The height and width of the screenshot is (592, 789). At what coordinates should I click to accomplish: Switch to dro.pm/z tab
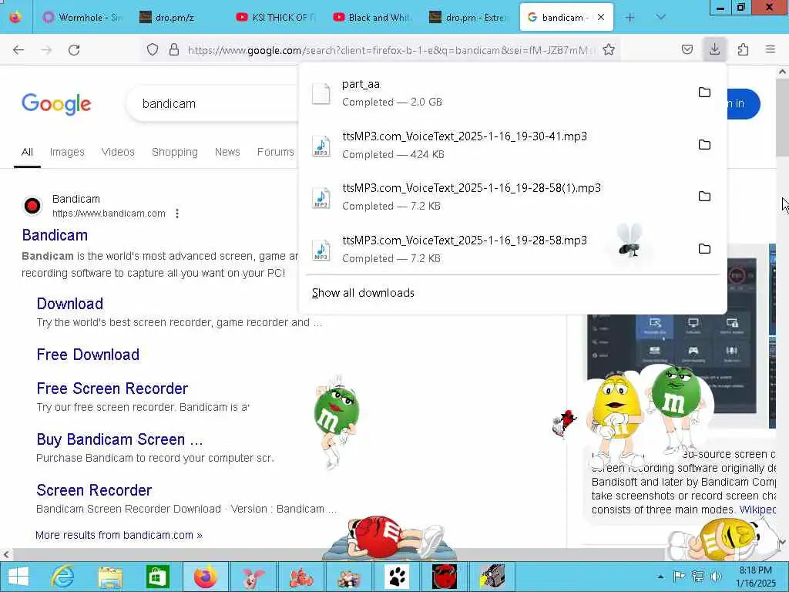(x=179, y=18)
